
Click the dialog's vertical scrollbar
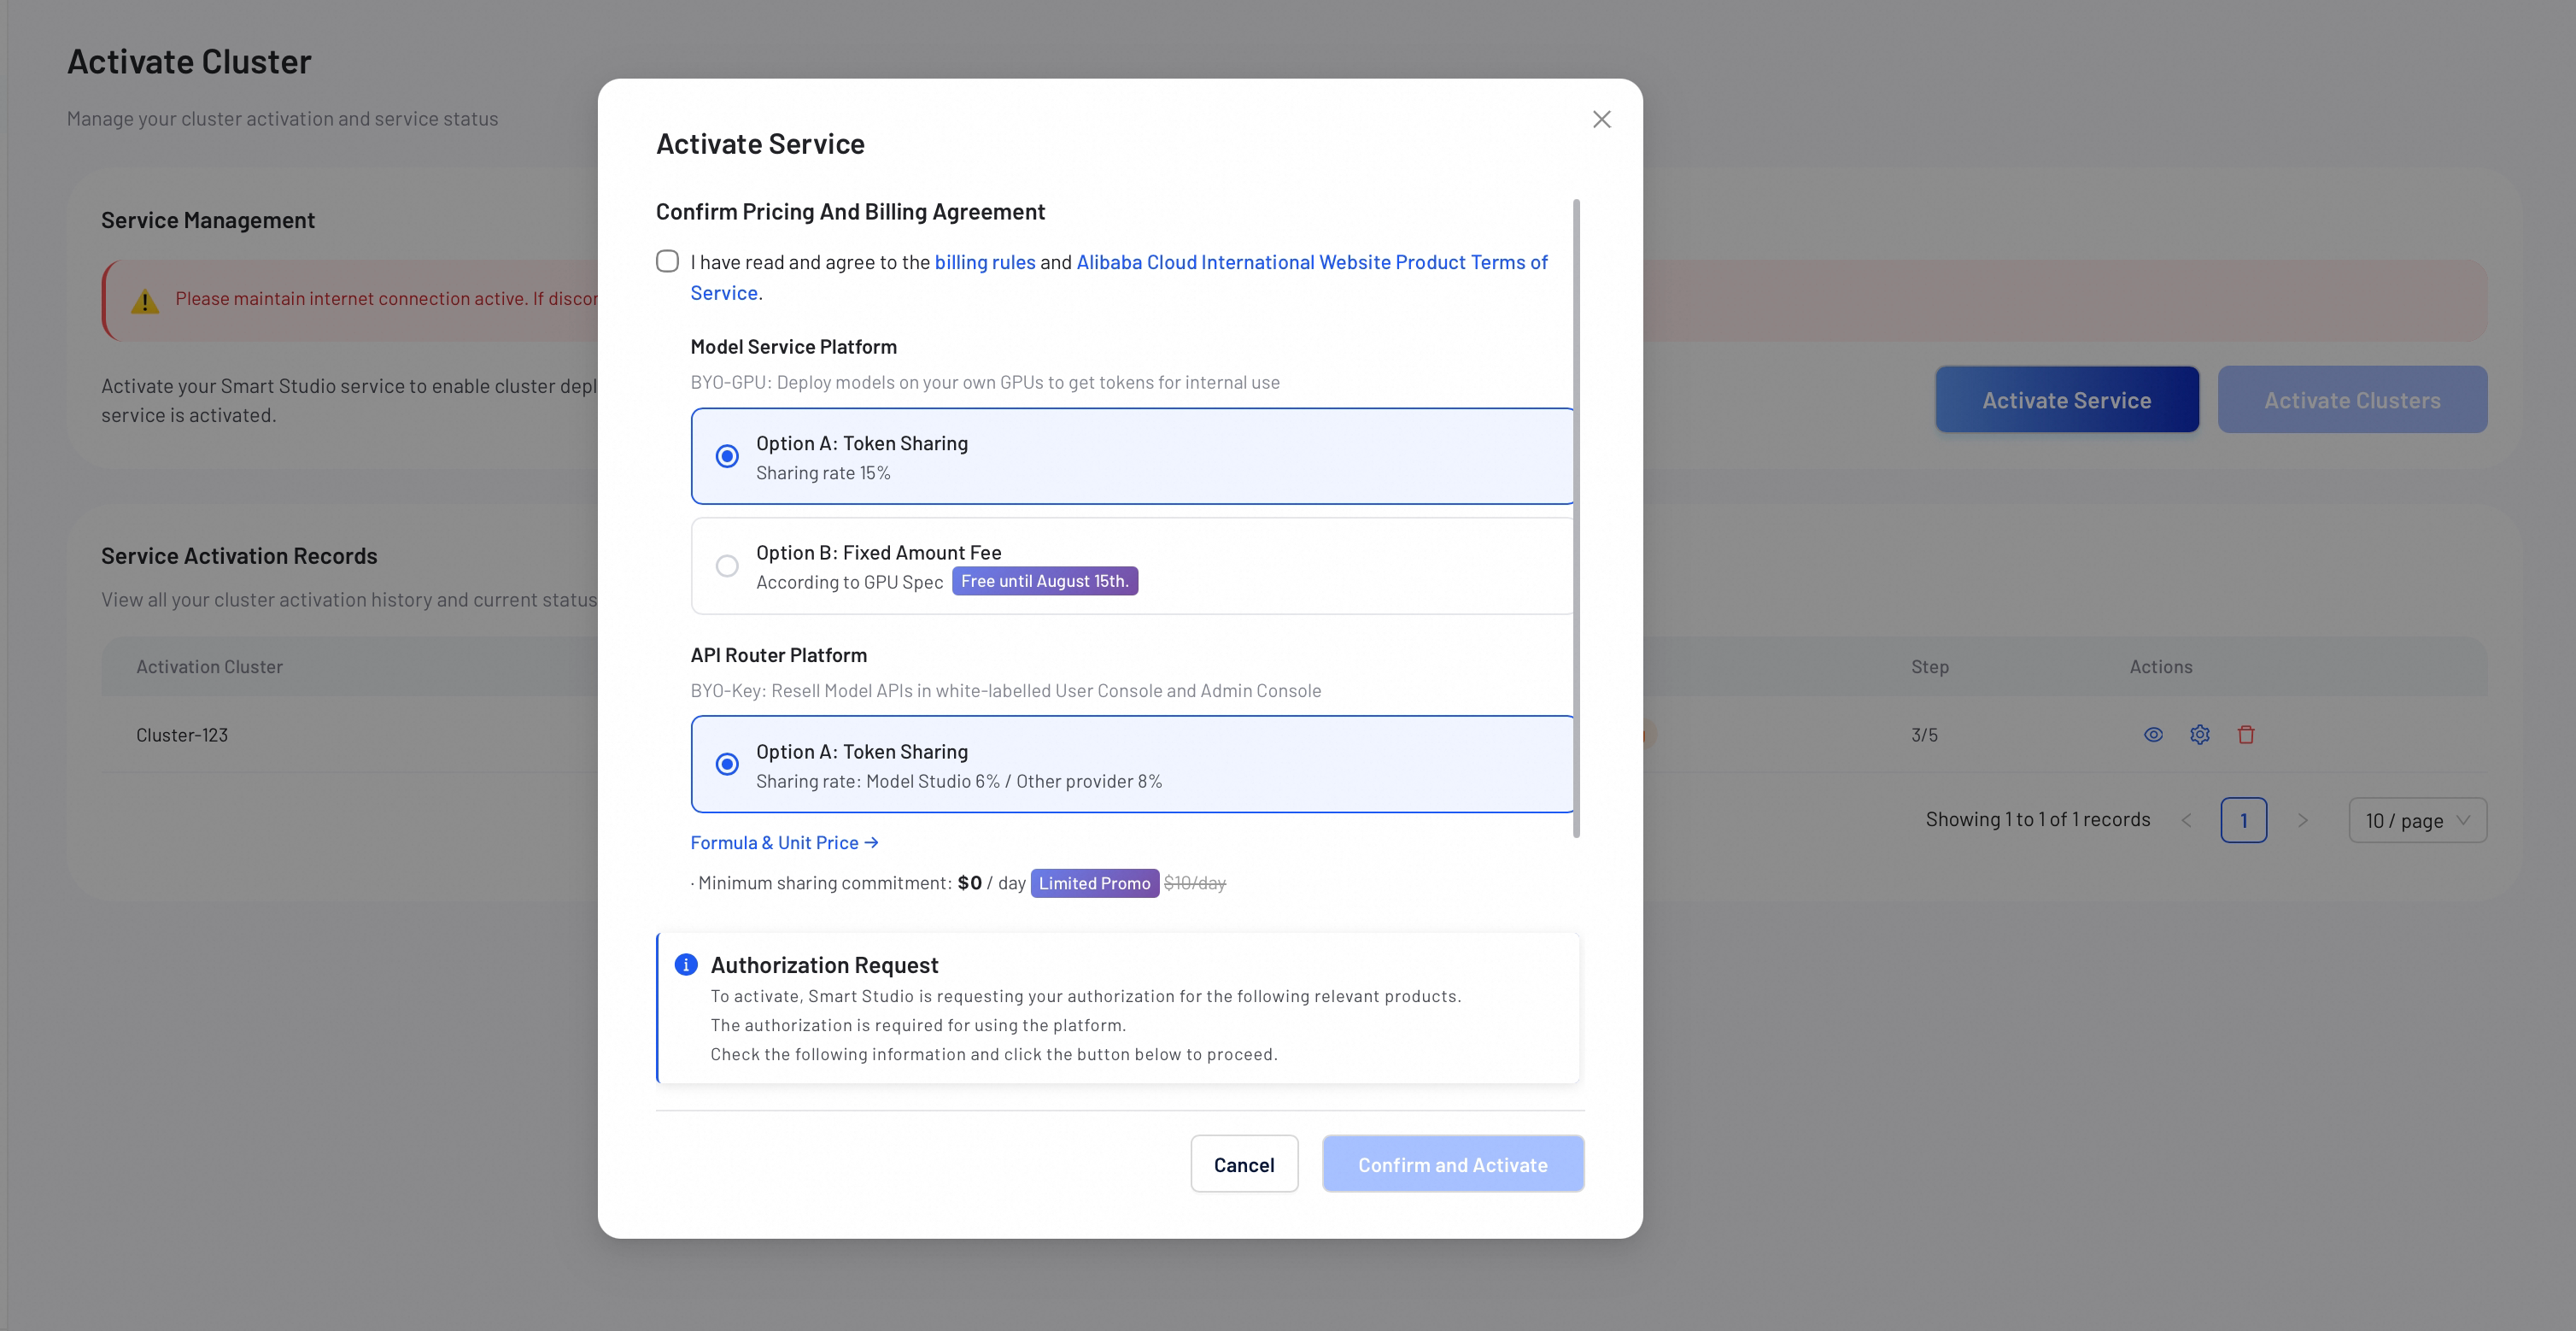[x=1576, y=518]
